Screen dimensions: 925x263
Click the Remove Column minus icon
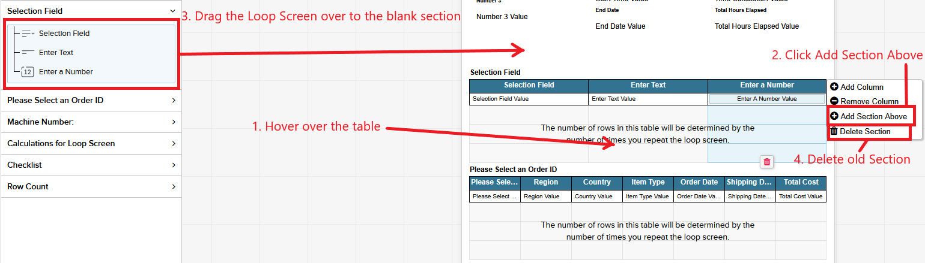834,101
